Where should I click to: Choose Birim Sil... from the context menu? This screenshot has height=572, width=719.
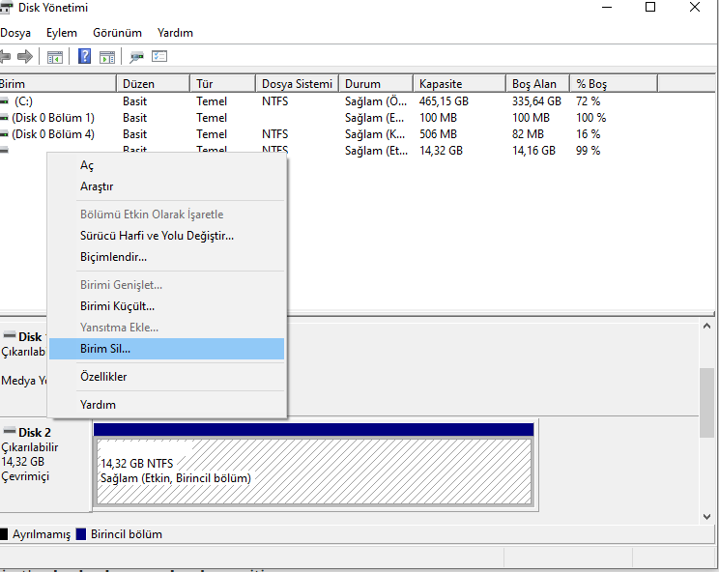105,349
